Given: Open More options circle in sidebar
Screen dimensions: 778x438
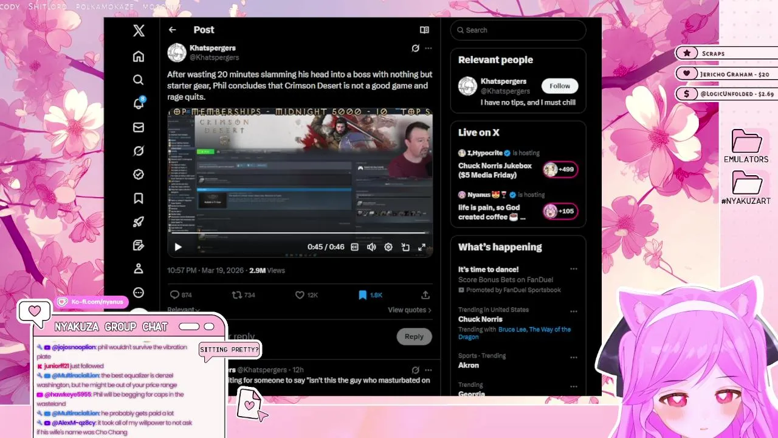Looking at the screenshot, I should [x=139, y=292].
